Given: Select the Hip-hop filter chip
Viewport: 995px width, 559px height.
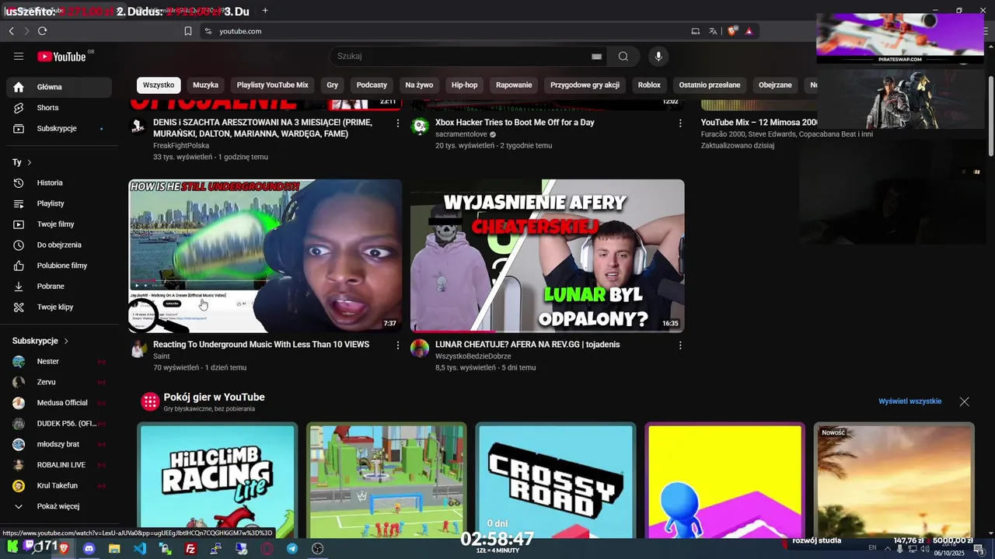Looking at the screenshot, I should [465, 85].
